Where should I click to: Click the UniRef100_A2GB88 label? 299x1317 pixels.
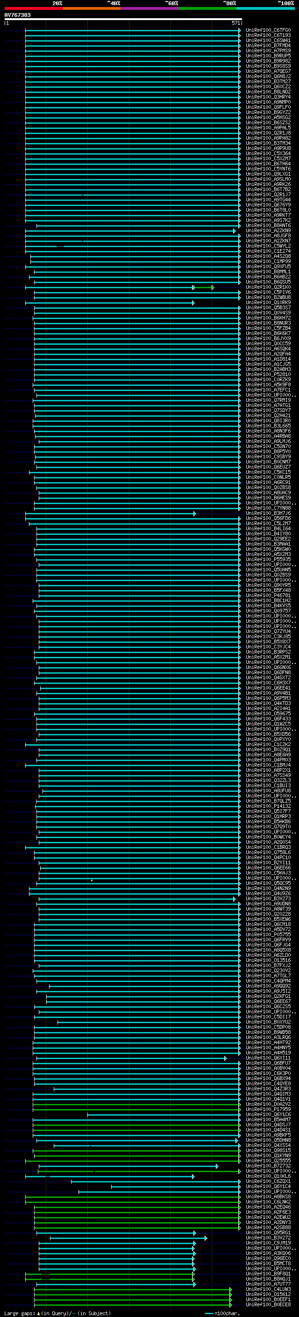[268, 1227]
